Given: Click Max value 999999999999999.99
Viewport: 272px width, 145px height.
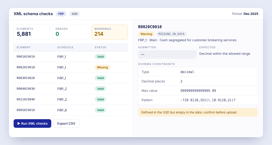Looking at the screenshot, I should pyautogui.click(x=198, y=91).
